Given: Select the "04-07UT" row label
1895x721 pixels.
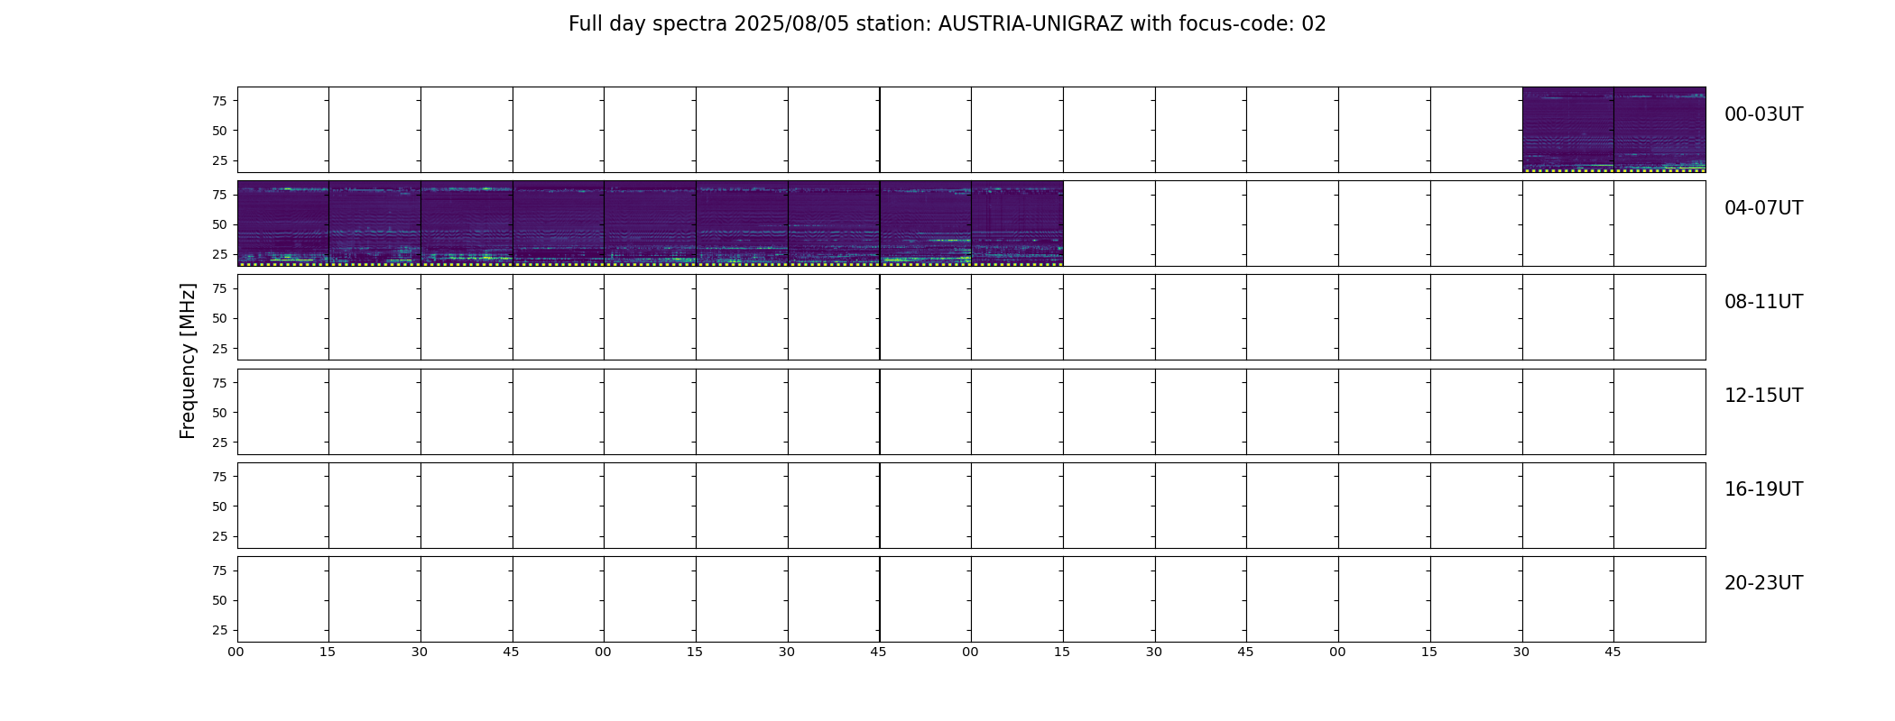Looking at the screenshot, I should point(1763,208).
